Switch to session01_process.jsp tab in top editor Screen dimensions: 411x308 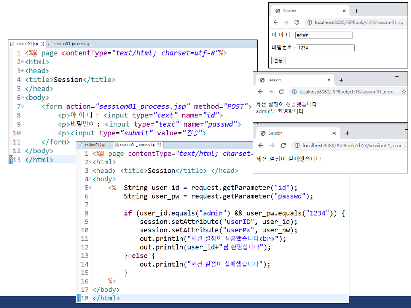point(72,44)
